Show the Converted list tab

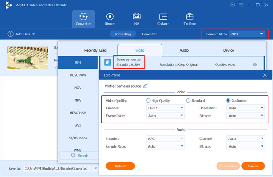150,34
